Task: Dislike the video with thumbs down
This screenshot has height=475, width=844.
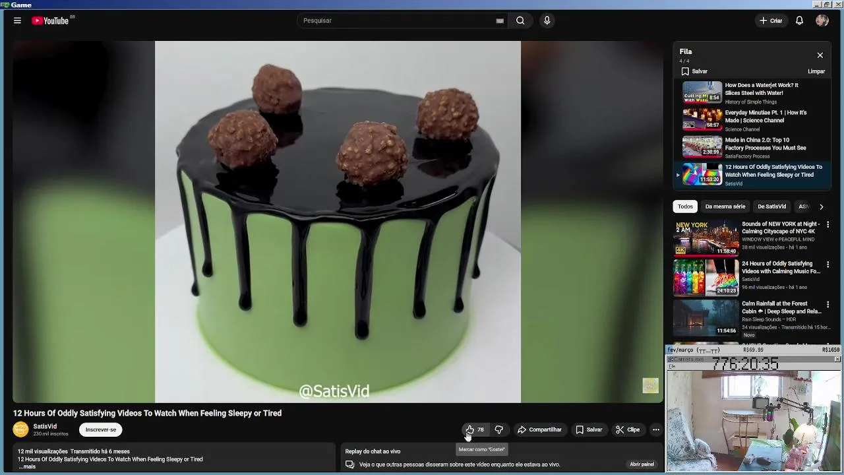Action: point(498,429)
